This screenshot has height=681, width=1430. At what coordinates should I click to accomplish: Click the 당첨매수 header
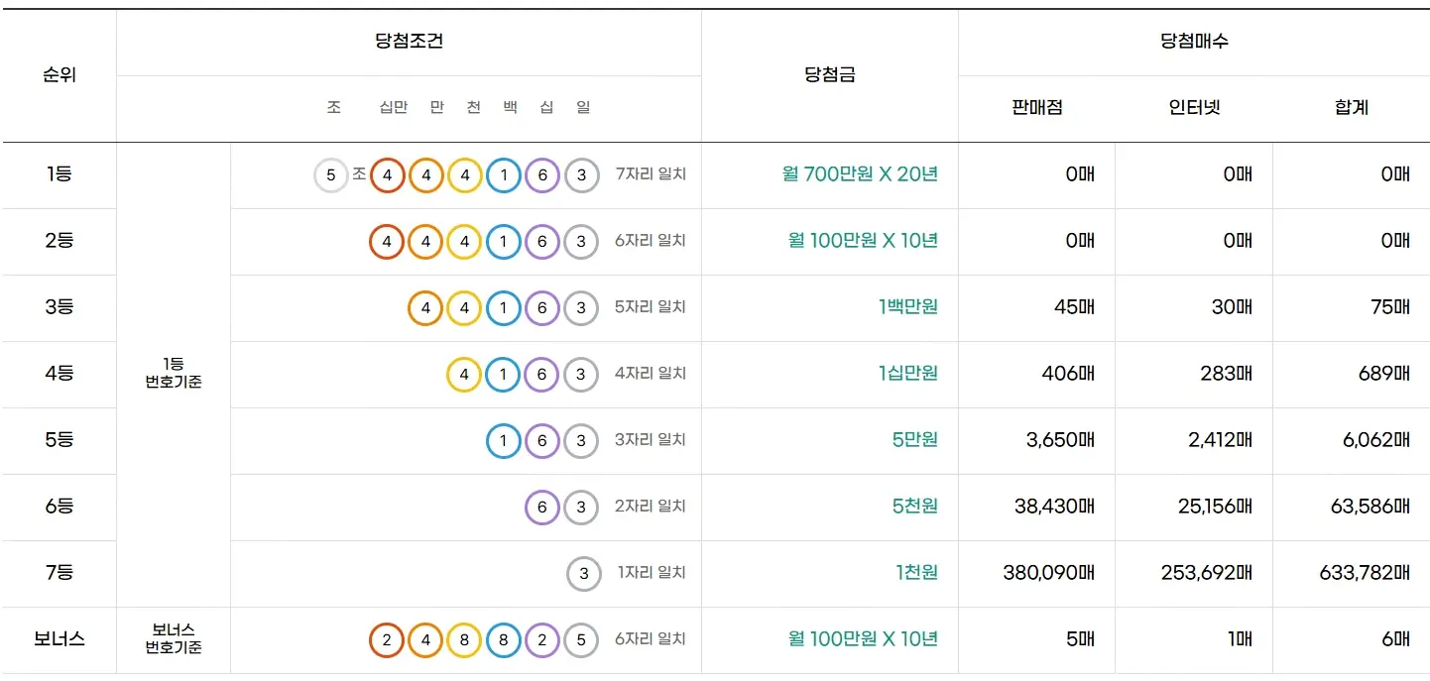click(x=1194, y=42)
